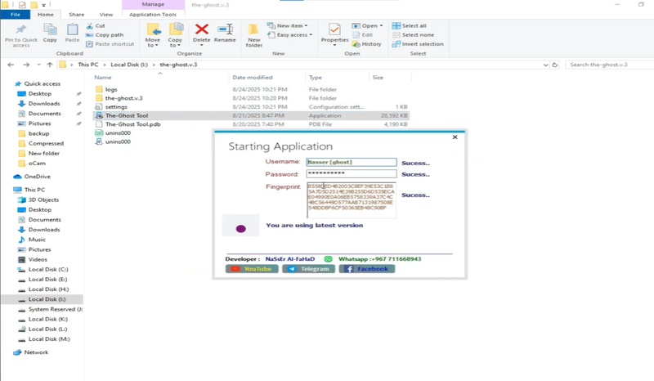Switch to the Home tab
The height and width of the screenshot is (381, 654).
pyautogui.click(x=46, y=14)
